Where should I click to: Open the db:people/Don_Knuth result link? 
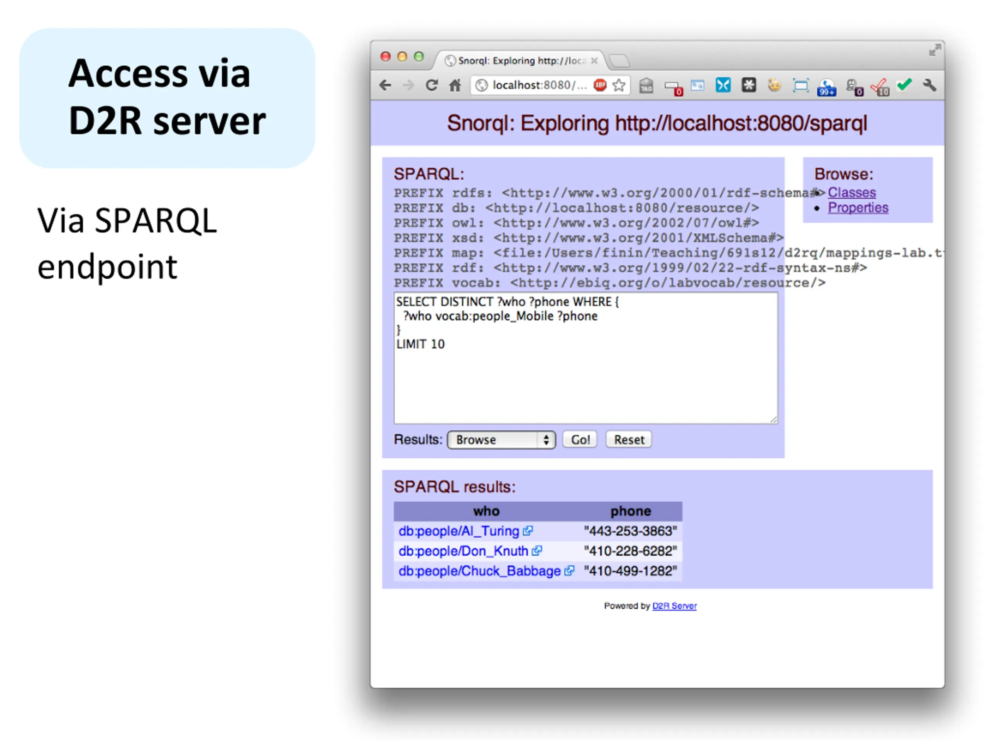pos(463,551)
